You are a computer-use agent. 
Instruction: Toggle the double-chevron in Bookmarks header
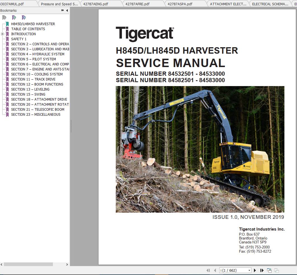pos(62,10)
